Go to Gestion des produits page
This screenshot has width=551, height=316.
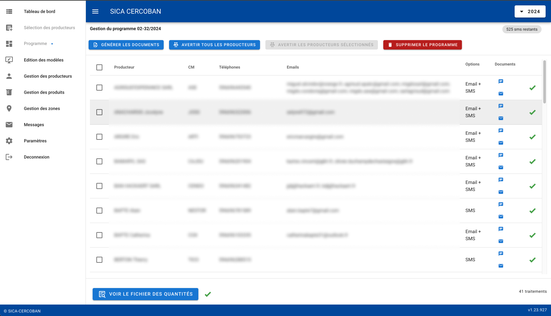44,92
